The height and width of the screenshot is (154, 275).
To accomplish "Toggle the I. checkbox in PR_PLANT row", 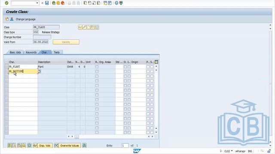I will (x=129, y=67).
